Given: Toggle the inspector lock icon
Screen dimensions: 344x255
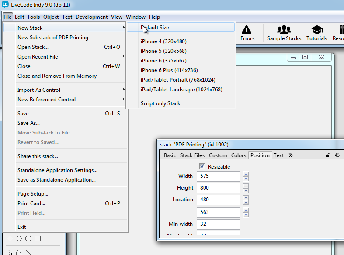Looking at the screenshot, I should point(328,155).
